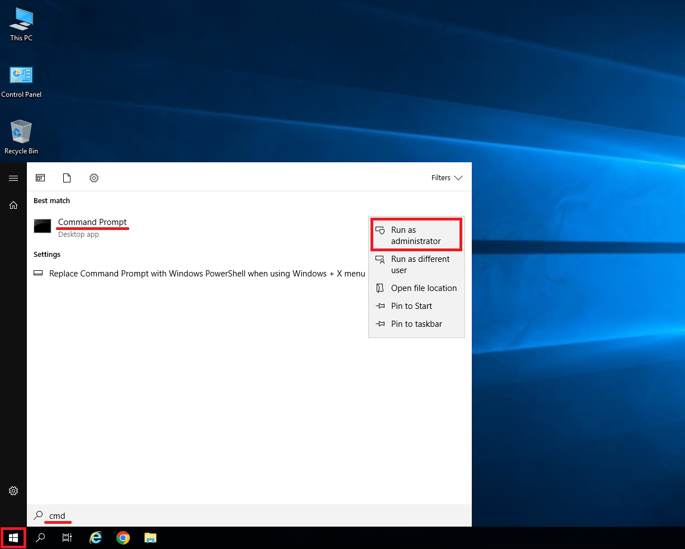The image size is (685, 549).
Task: Open Task View from the taskbar
Action: [67, 538]
